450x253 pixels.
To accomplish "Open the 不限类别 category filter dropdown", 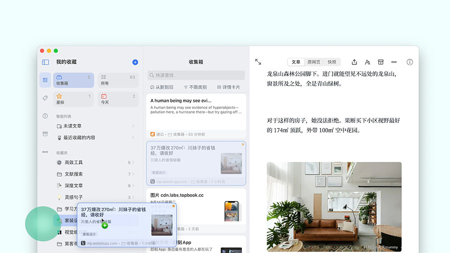I will point(195,87).
